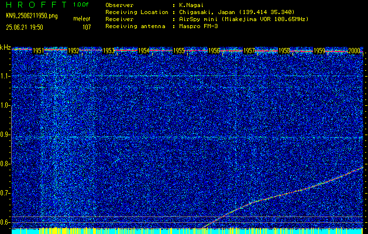
Task: Click the 1953 time marker
Action: [108, 51]
